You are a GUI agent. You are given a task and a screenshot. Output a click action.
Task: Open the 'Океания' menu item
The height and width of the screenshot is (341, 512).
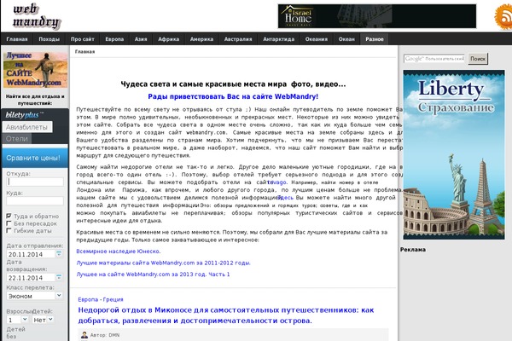[x=317, y=39]
